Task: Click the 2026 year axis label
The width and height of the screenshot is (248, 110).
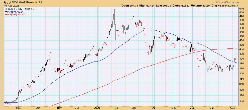Action: click(98, 107)
